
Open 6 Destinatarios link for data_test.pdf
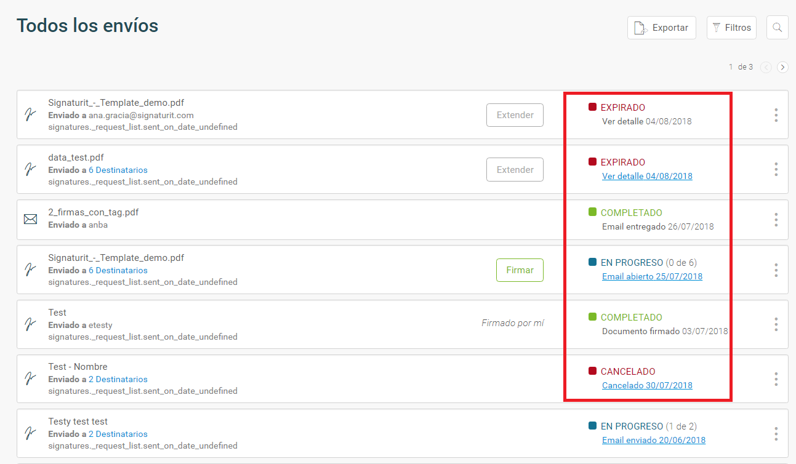(x=118, y=170)
